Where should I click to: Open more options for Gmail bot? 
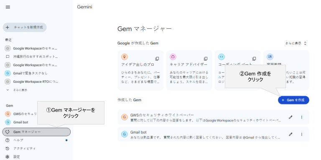[x=302, y=134]
